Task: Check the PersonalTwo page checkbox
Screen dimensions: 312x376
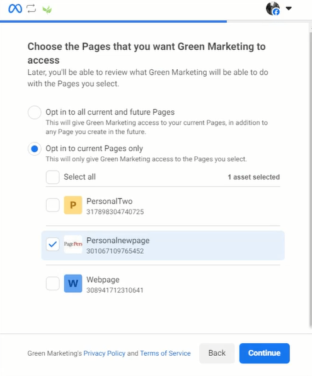Action: click(x=52, y=205)
